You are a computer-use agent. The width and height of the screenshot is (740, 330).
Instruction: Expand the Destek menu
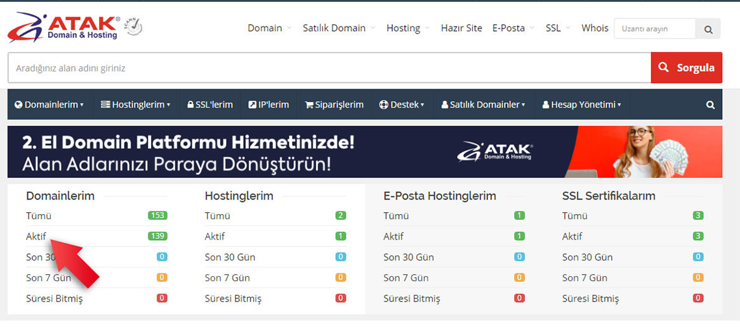point(402,105)
